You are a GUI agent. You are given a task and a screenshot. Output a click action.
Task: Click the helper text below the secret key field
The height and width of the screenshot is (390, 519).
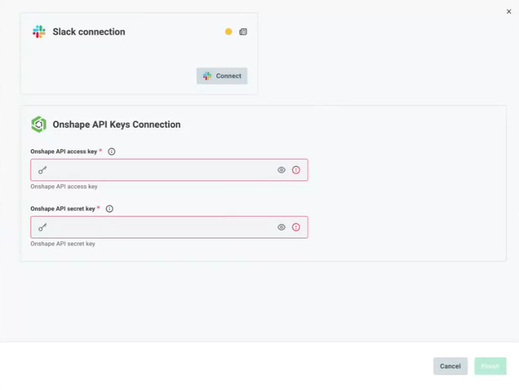pyautogui.click(x=63, y=244)
